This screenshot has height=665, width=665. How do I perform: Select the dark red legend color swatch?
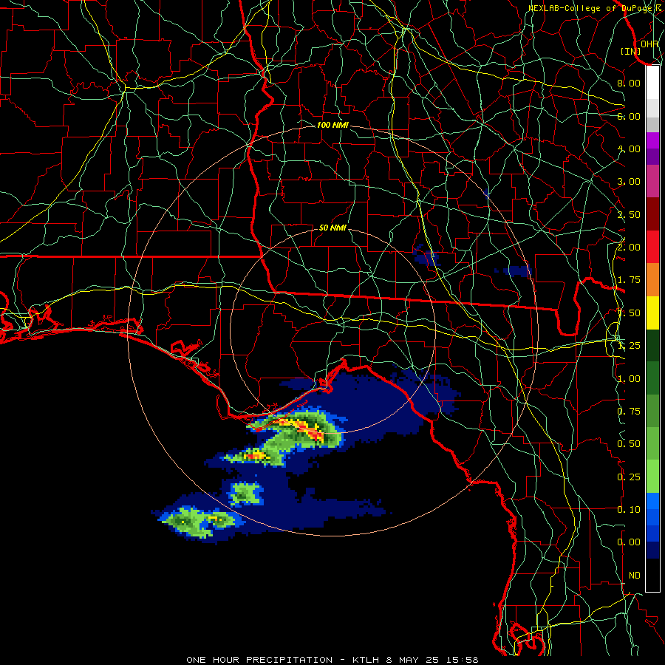(x=652, y=214)
